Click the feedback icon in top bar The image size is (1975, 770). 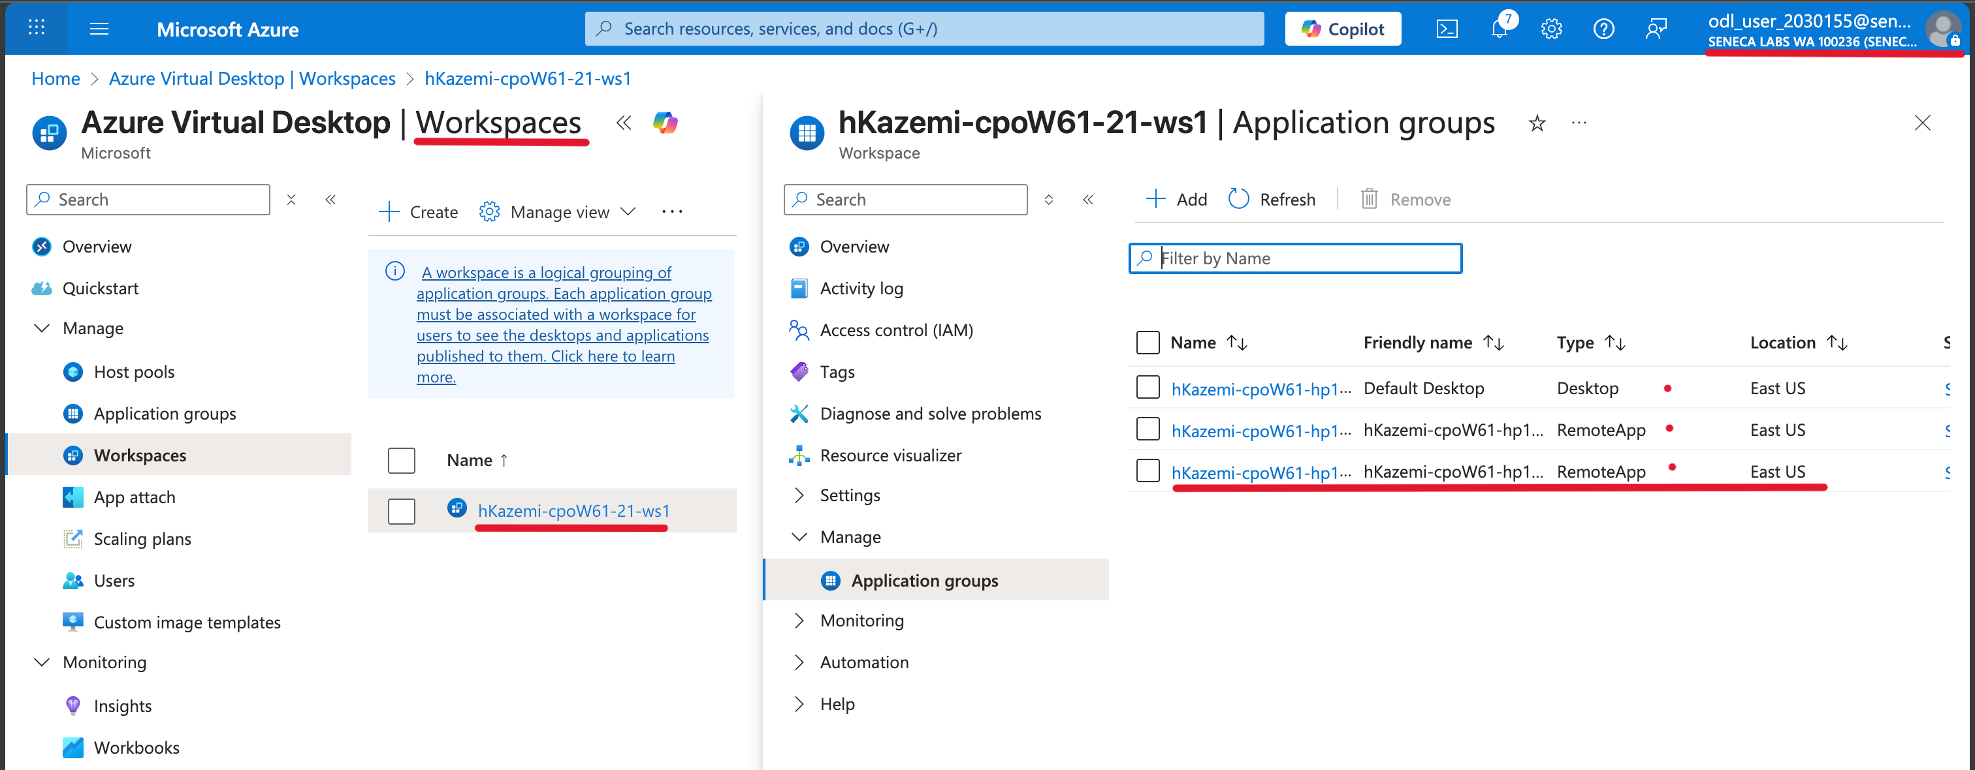pyautogui.click(x=1656, y=29)
